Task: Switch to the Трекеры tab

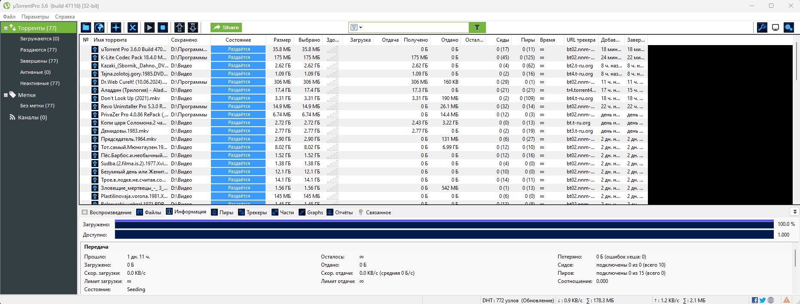Action: point(253,212)
